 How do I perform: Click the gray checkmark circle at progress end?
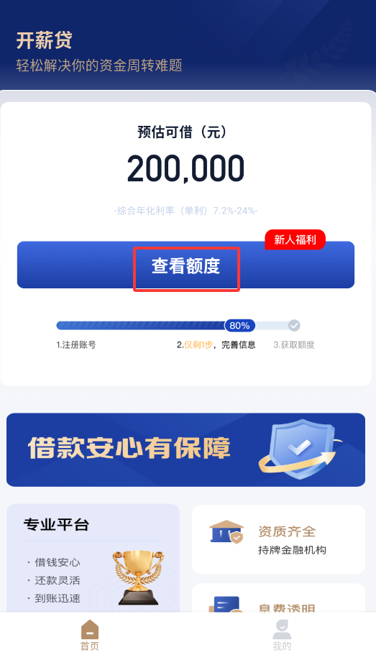coord(294,325)
